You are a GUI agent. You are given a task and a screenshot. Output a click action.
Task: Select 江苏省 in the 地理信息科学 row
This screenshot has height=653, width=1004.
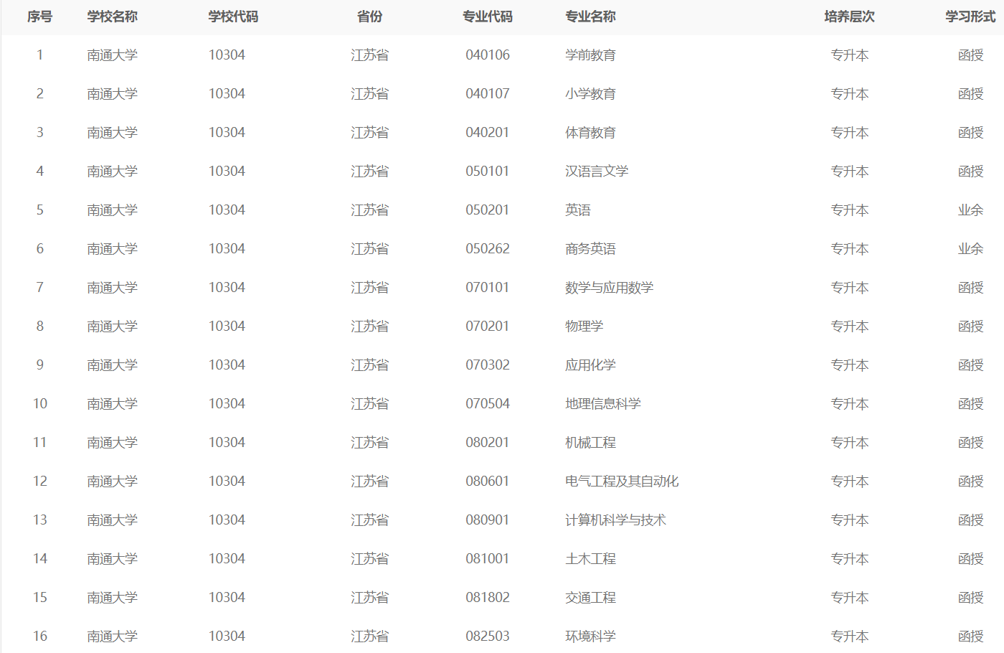370,404
